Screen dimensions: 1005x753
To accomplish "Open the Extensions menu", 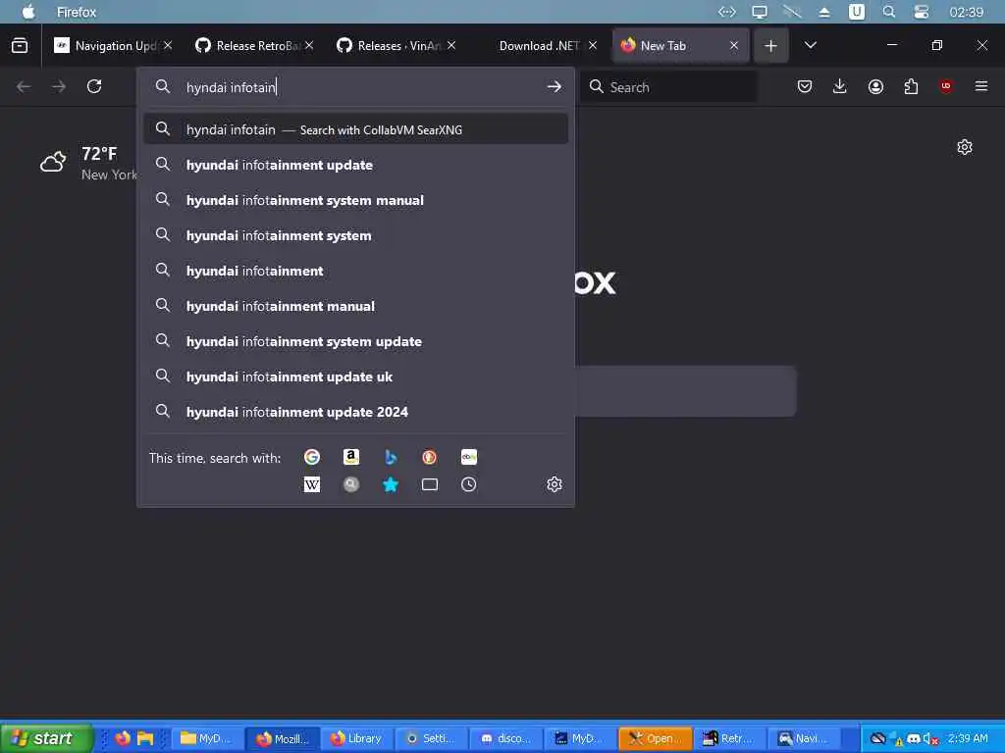I will (x=911, y=86).
